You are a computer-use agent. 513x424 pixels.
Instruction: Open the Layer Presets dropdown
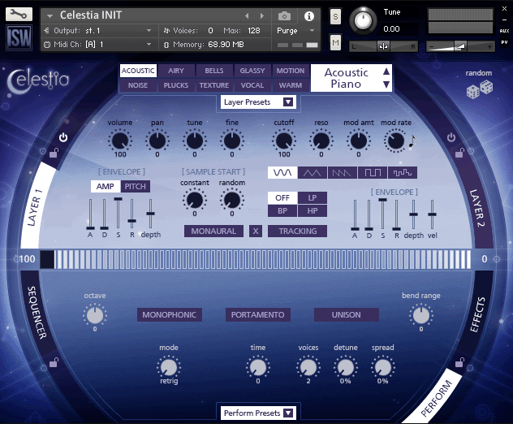point(258,102)
